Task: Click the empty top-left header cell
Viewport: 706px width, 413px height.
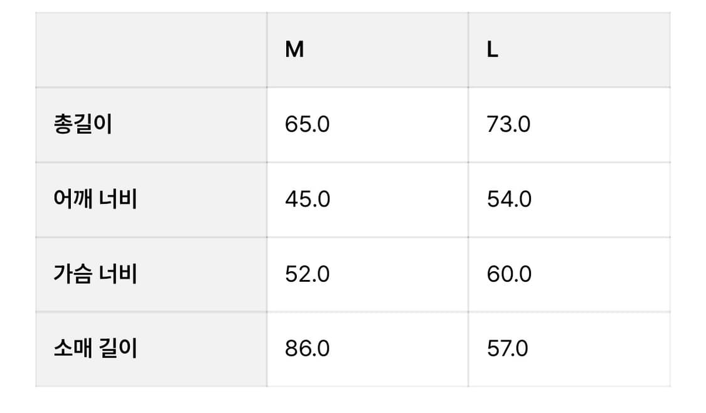Action: point(151,50)
